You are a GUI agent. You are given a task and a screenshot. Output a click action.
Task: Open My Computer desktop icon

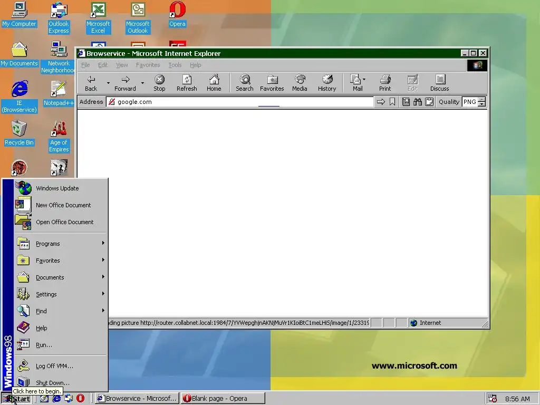coord(19,14)
